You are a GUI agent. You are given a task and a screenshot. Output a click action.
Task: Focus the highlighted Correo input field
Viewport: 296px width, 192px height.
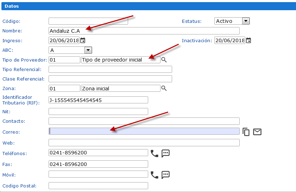(144, 131)
